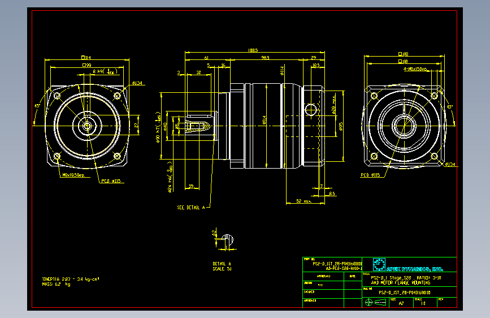Screen dimensions: 490x318
Task: Click the SEE DETAIL A callout
Action: coord(191,208)
